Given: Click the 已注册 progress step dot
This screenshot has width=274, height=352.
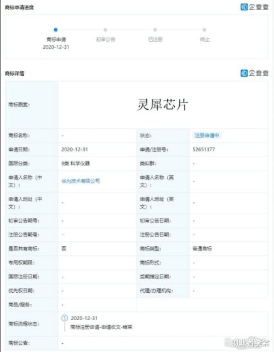Looking at the screenshot, I should click(155, 30).
